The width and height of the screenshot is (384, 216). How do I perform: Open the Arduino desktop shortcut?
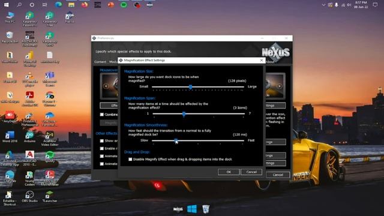coord(29,137)
